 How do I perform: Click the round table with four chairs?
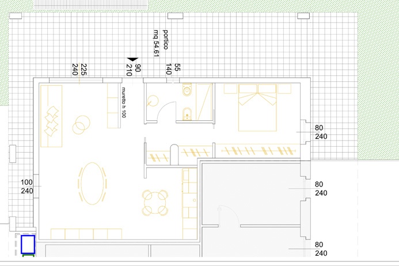(156, 202)
